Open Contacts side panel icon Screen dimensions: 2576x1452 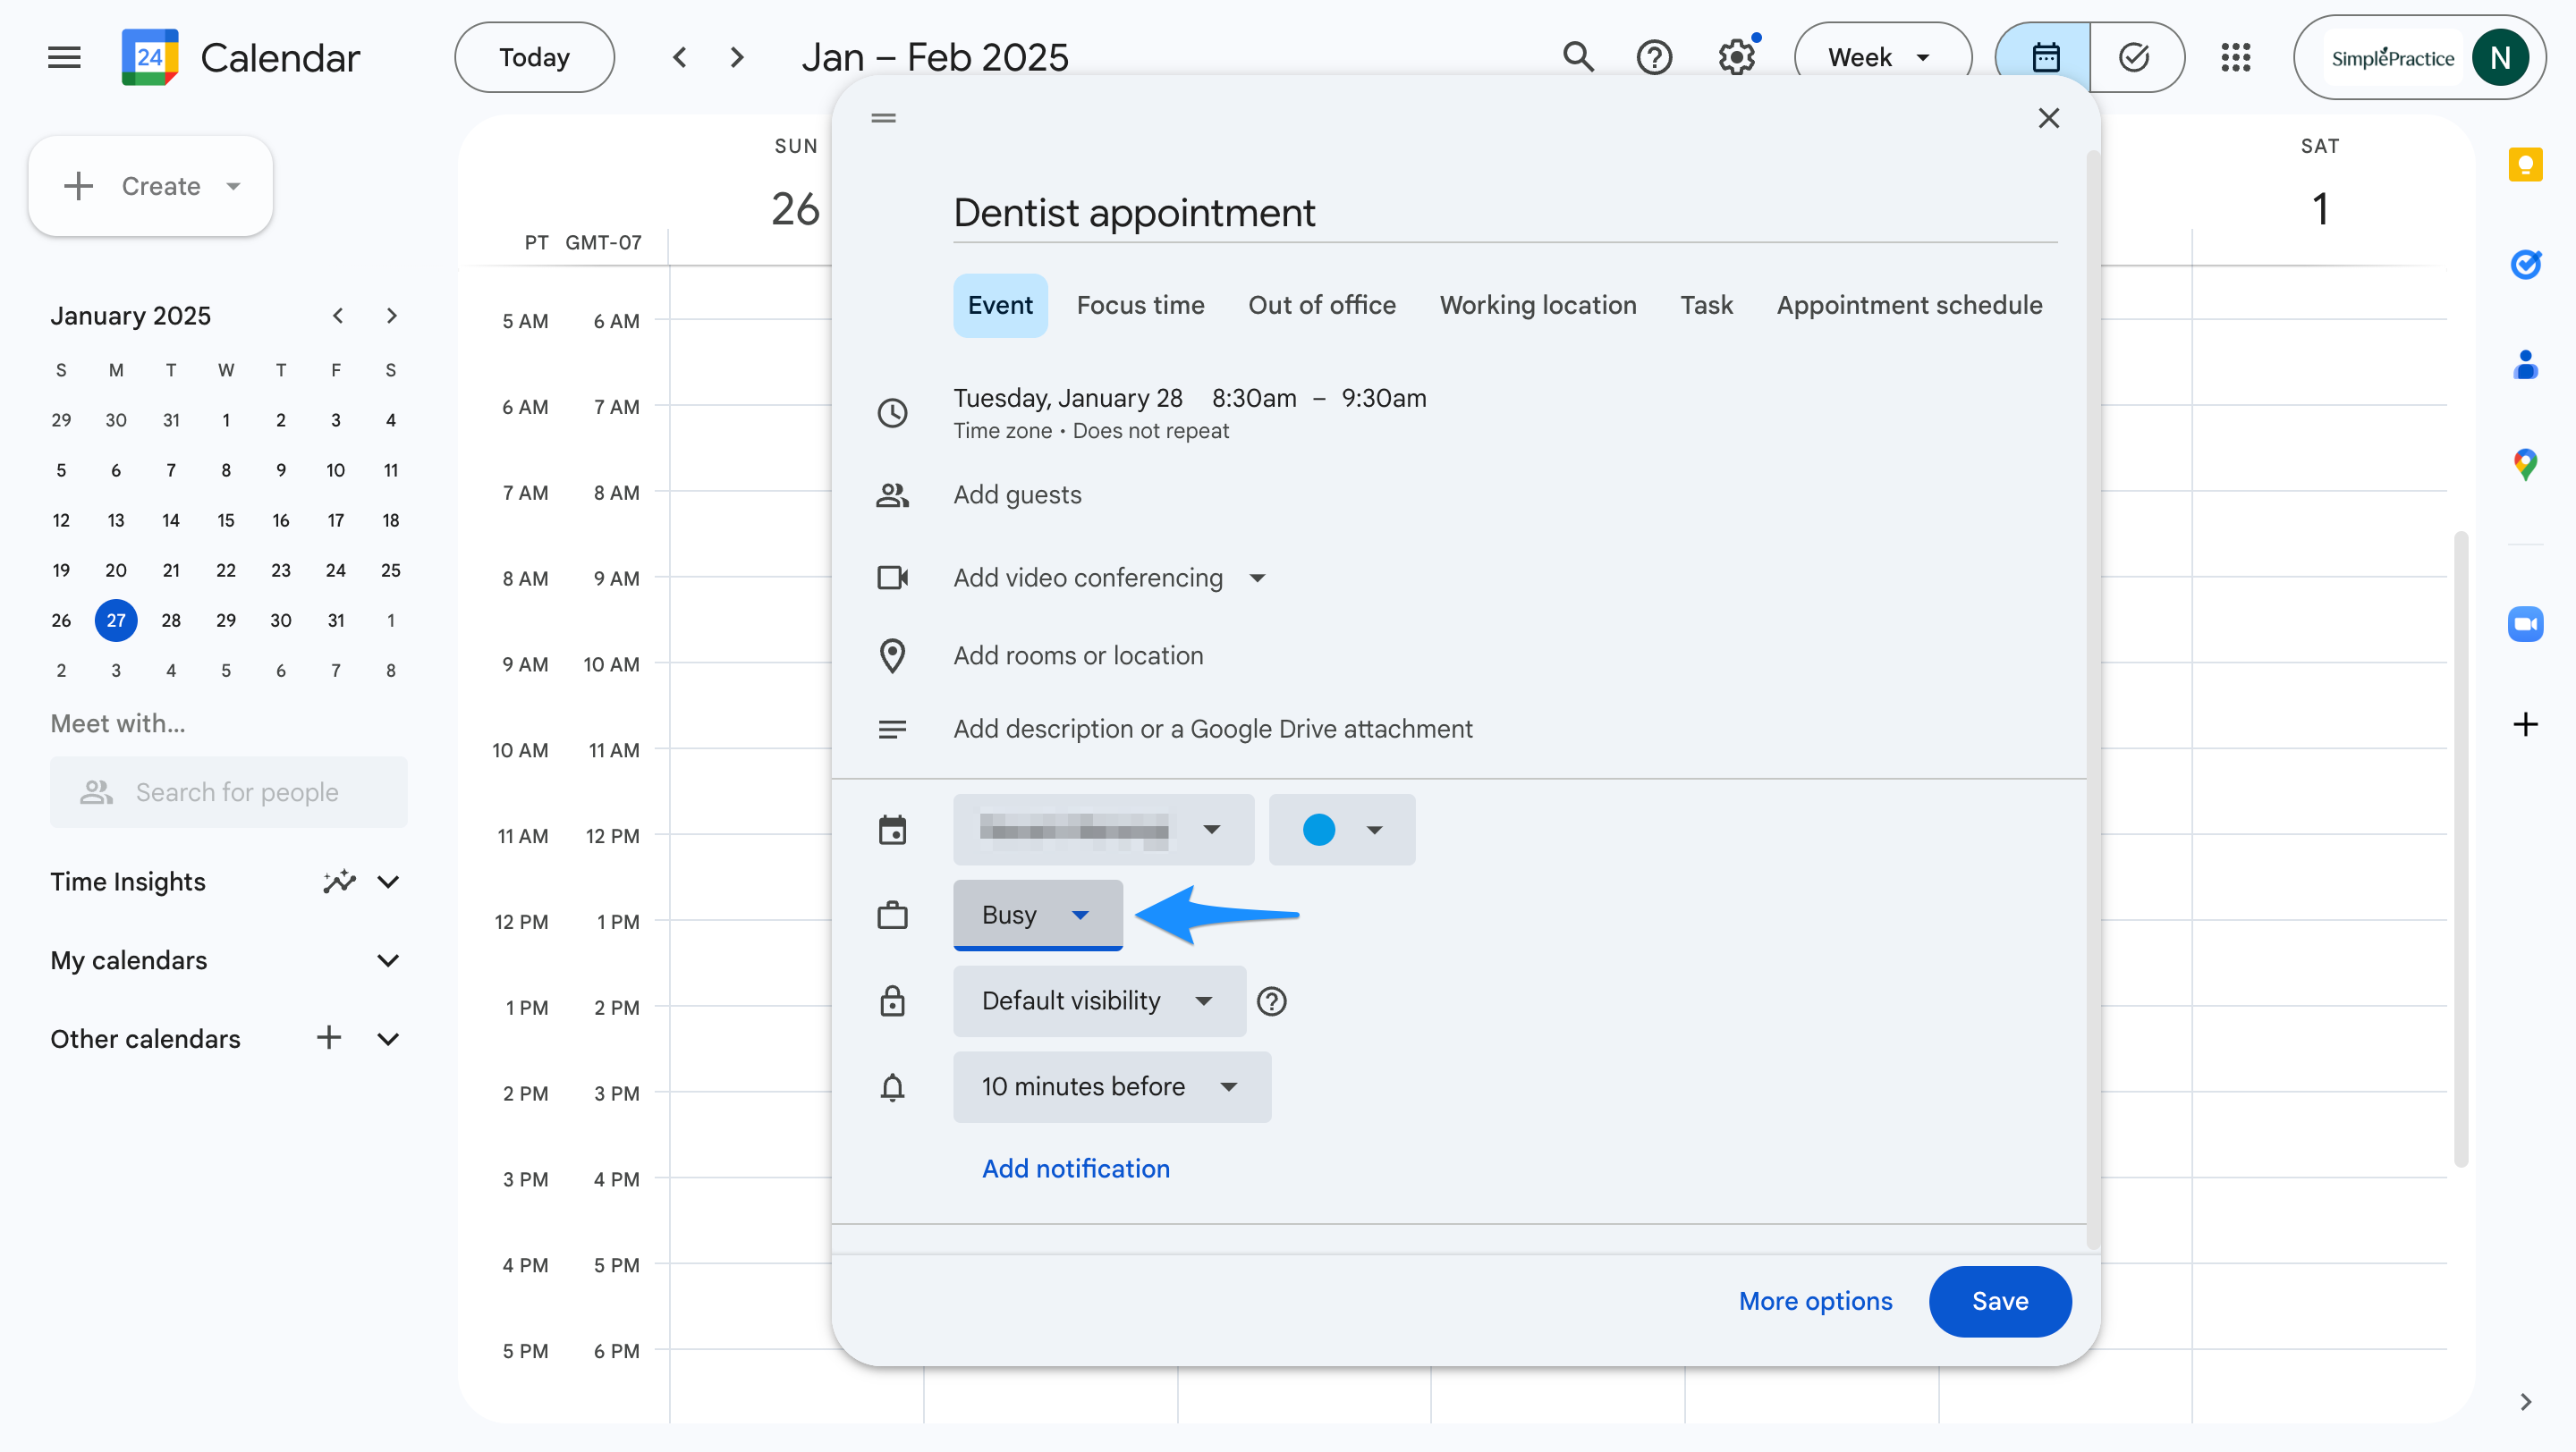pos(2524,365)
